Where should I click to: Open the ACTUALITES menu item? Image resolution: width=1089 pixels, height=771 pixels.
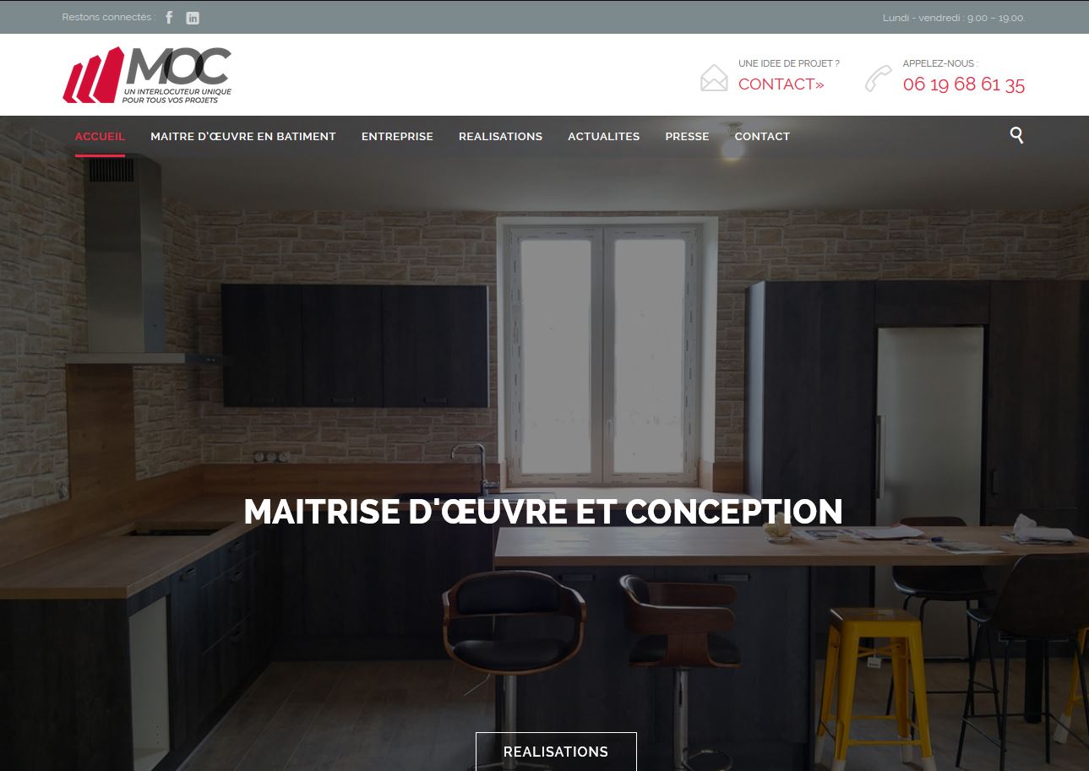(603, 136)
